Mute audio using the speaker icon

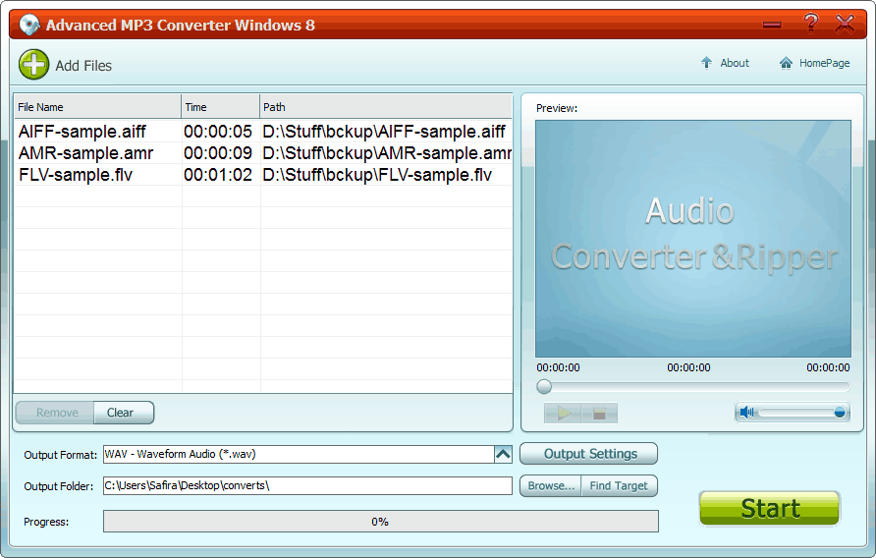(x=746, y=413)
